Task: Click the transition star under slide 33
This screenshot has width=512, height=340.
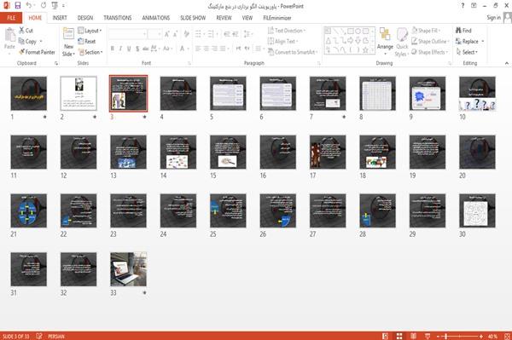Action: click(145, 293)
